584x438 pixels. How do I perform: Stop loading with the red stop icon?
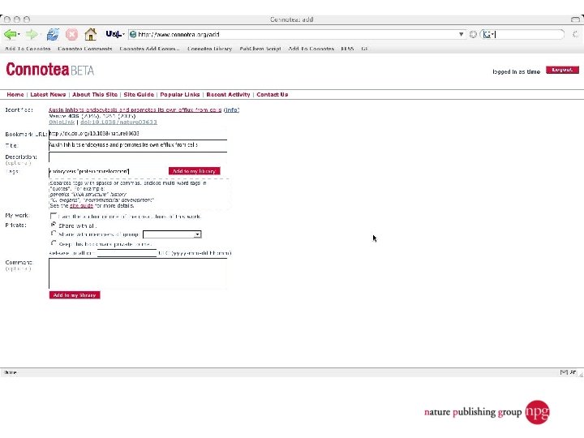point(71,35)
